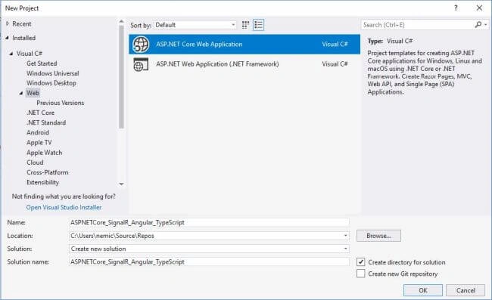Image resolution: width=492 pixels, height=300 pixels.
Task: Collapse the Installed node
Action: [x=8, y=38]
